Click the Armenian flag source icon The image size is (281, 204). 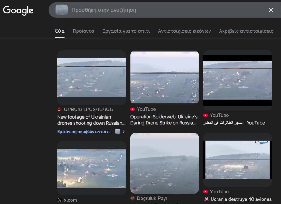point(60,109)
